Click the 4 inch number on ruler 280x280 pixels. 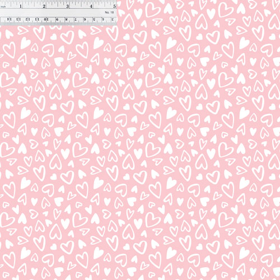pos(91,6)
